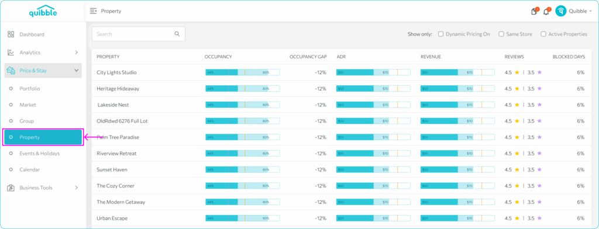The image size is (599, 229).
Task: Expand the Analytics submenu chevron
Action: pos(77,53)
